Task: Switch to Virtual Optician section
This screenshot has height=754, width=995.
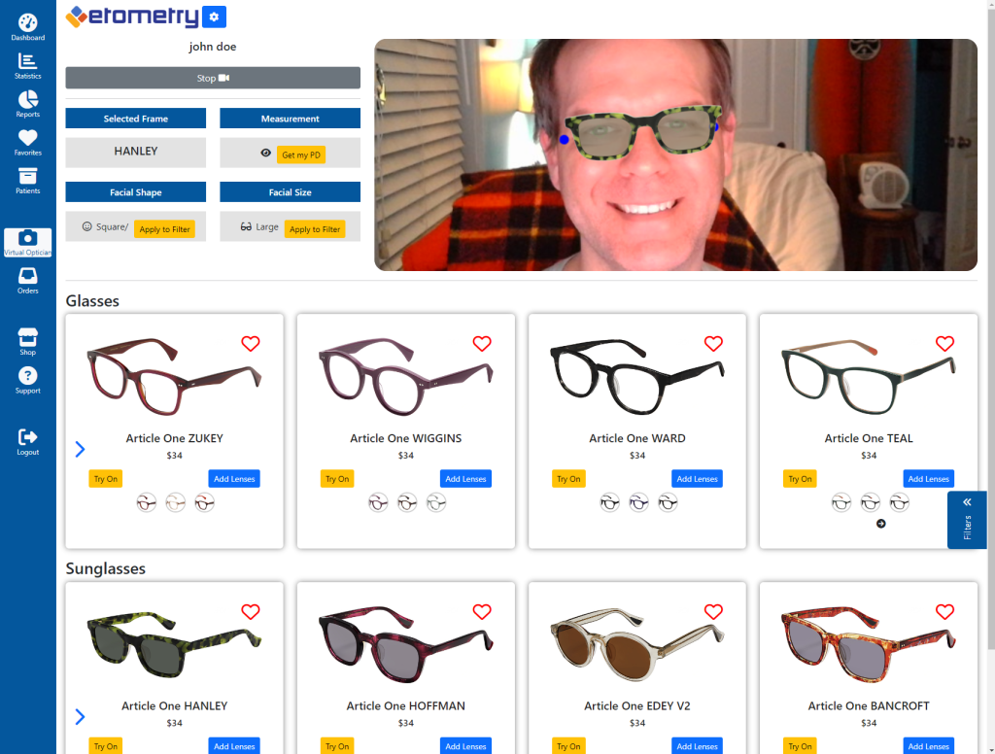Action: click(x=28, y=242)
